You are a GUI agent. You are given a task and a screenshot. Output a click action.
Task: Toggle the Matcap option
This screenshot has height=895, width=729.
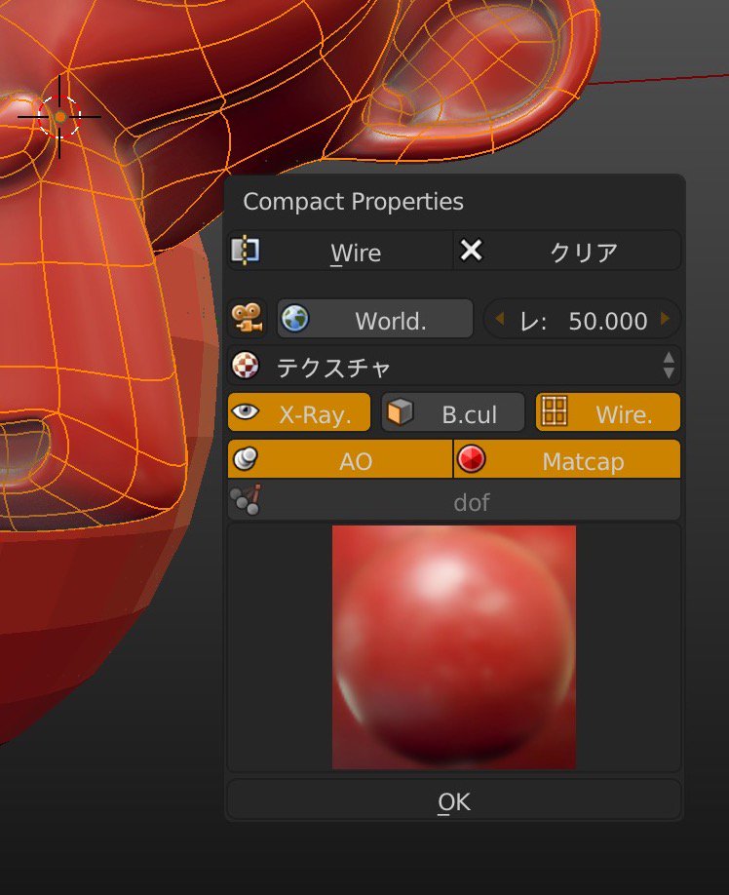tap(567, 459)
